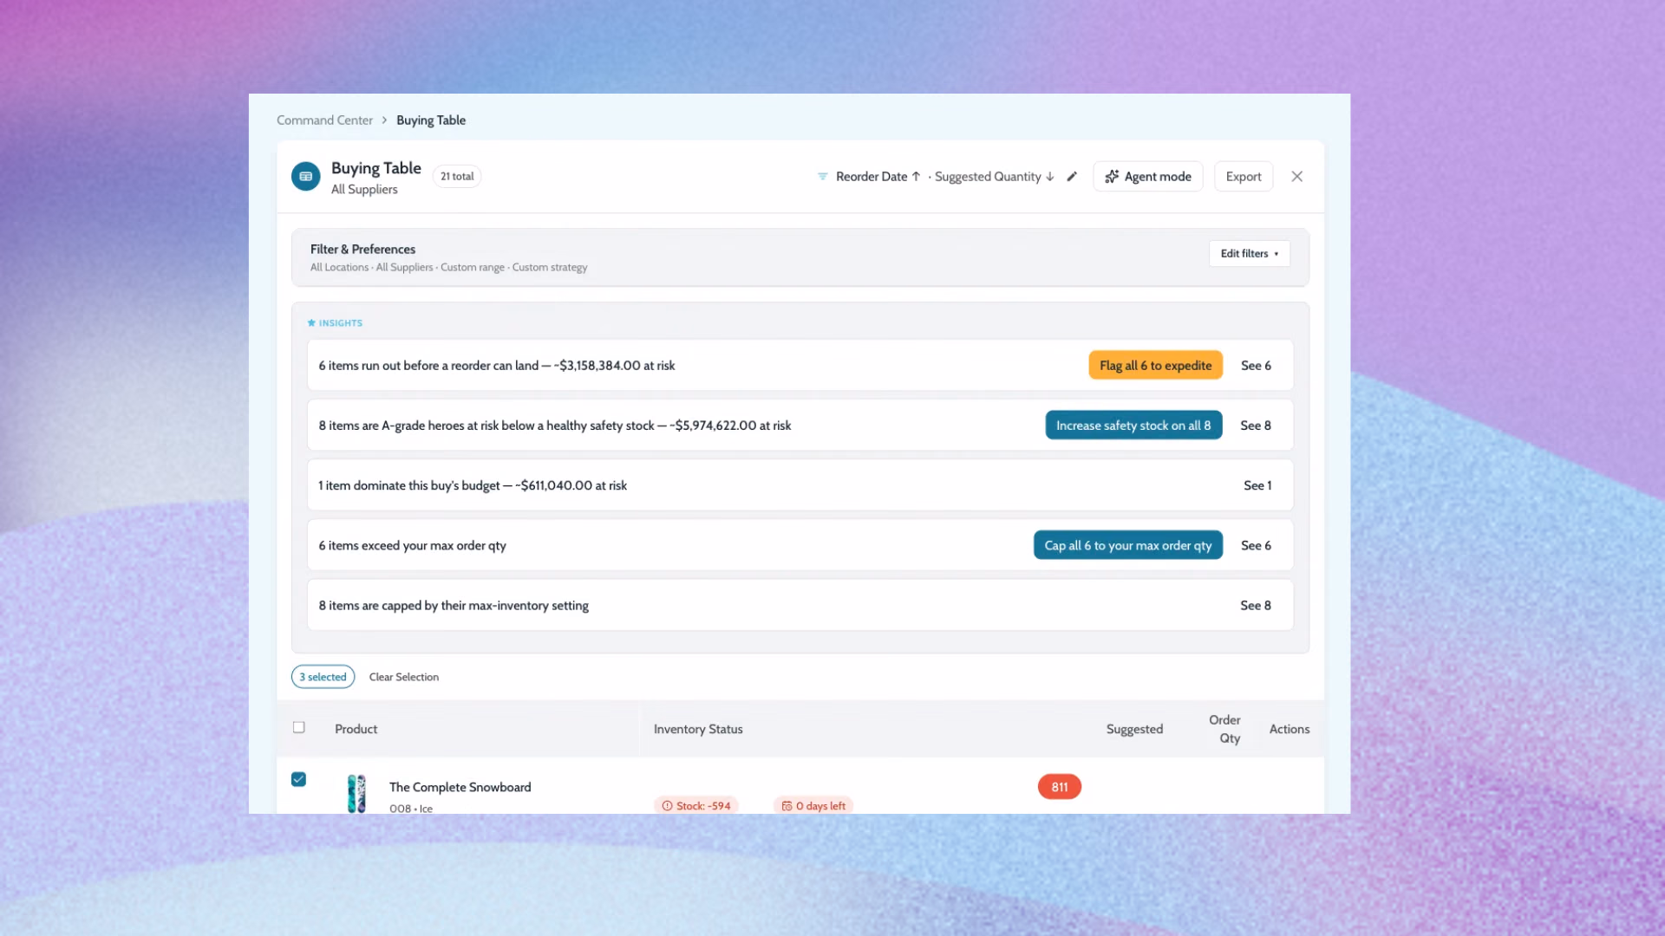1665x936 pixels.
Task: Click the Inventory Status column header
Action: 698,730
